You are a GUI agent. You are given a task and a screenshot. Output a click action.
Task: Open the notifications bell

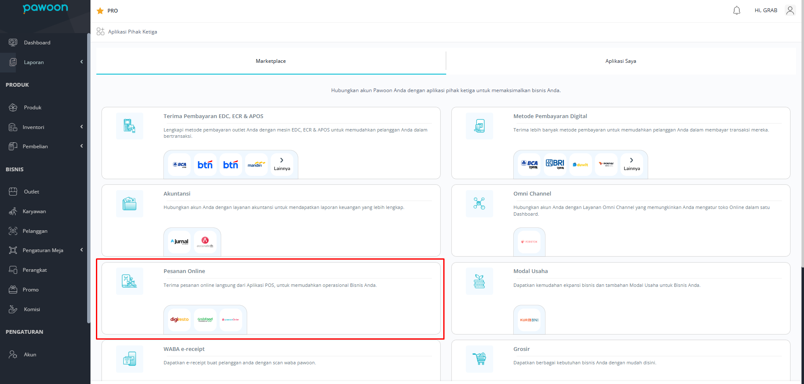click(737, 10)
